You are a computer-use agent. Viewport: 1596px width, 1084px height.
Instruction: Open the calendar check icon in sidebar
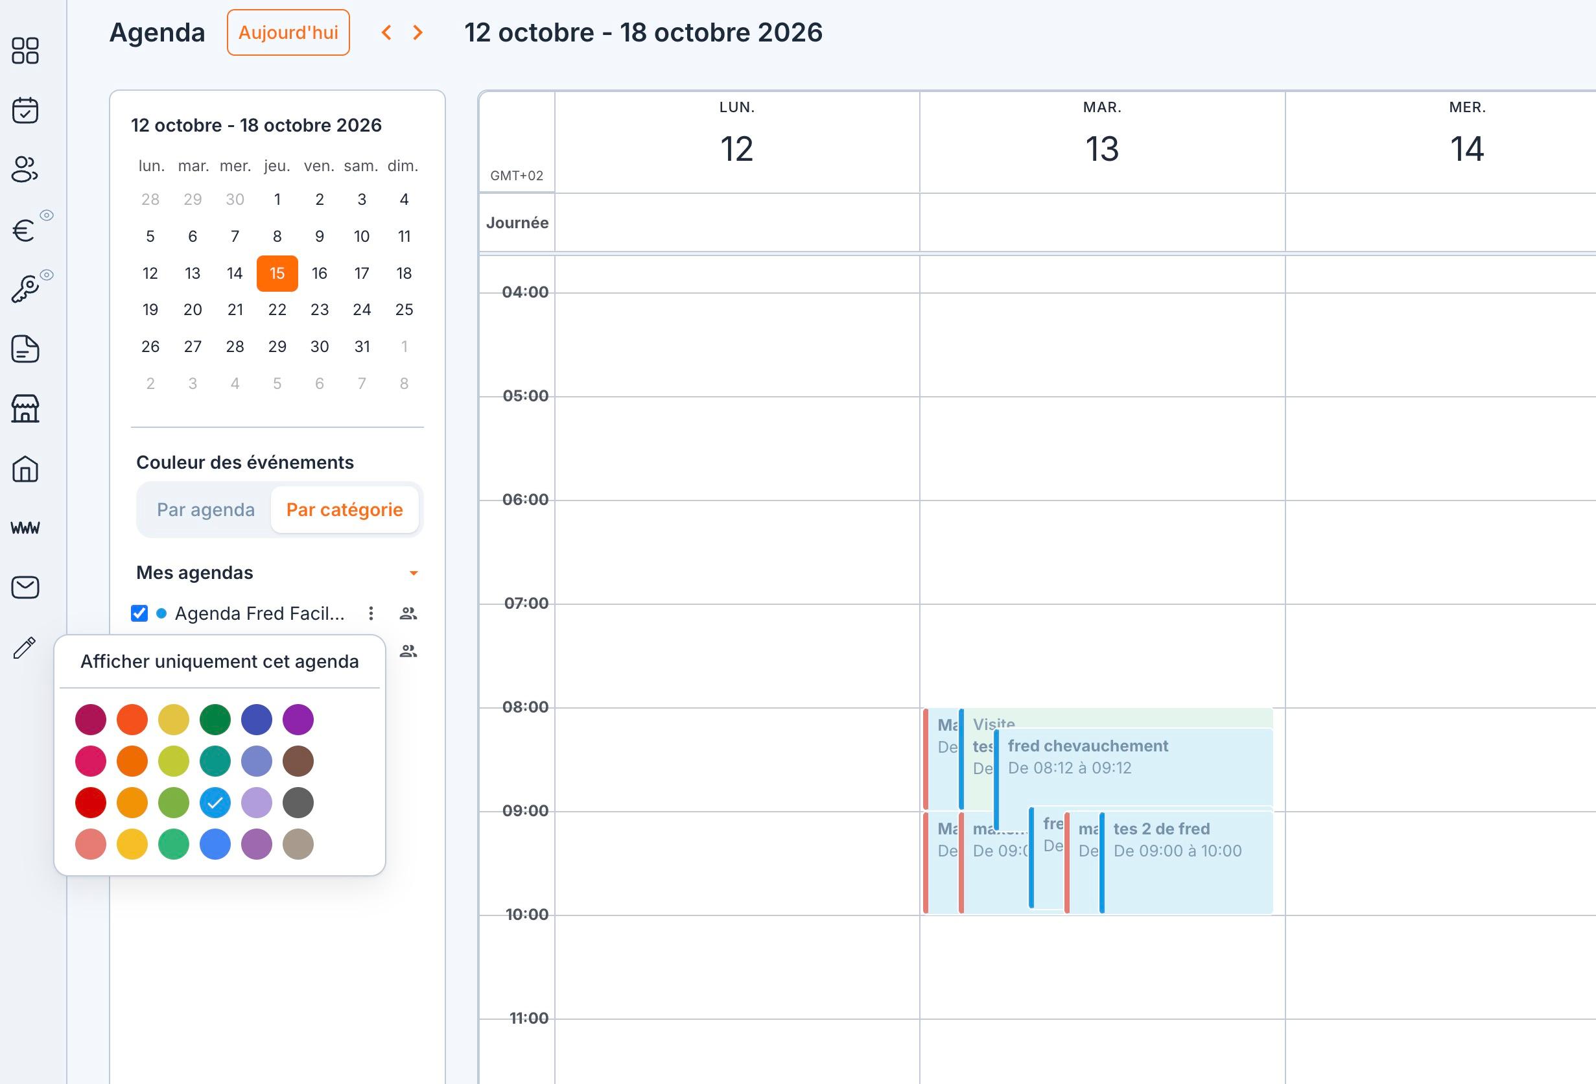pos(25,110)
